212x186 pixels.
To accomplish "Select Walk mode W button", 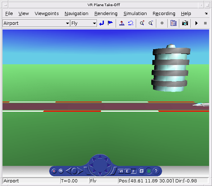I will pyautogui.click(x=121, y=171).
